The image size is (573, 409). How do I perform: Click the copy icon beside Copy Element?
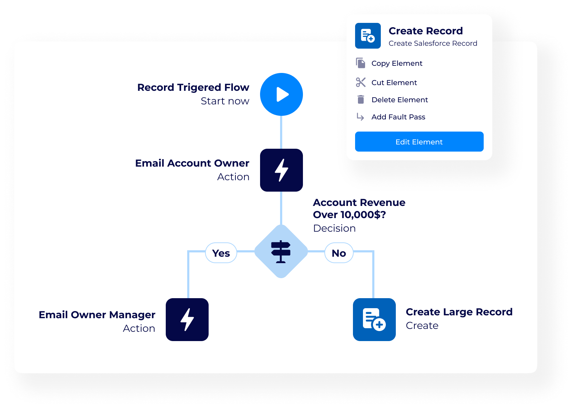(x=361, y=63)
